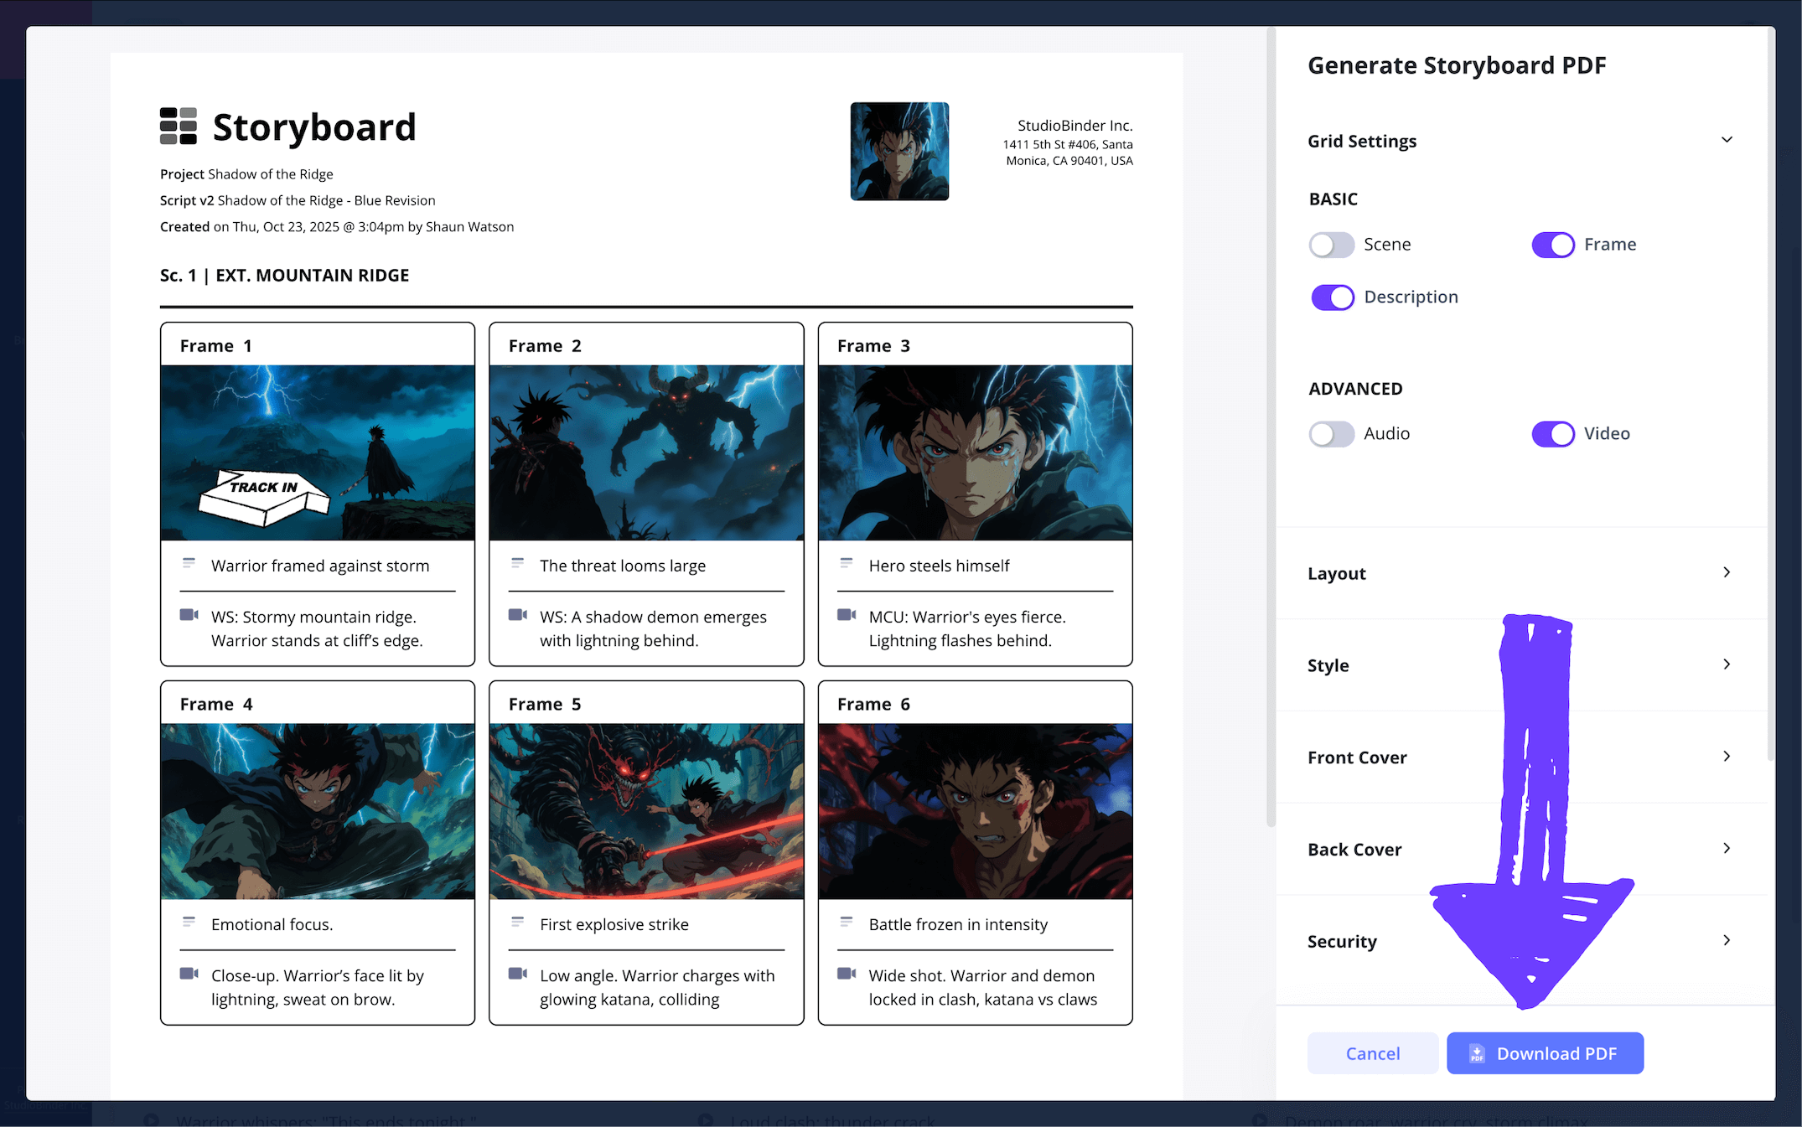Viewport: 1802px width, 1127px height.
Task: Click the description lines icon in Frame 4
Action: coord(189,922)
